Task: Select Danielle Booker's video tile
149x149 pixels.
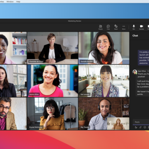Action: [x=104, y=48]
